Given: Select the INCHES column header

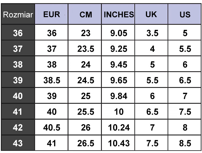Looking at the screenshot, I should [x=118, y=14].
